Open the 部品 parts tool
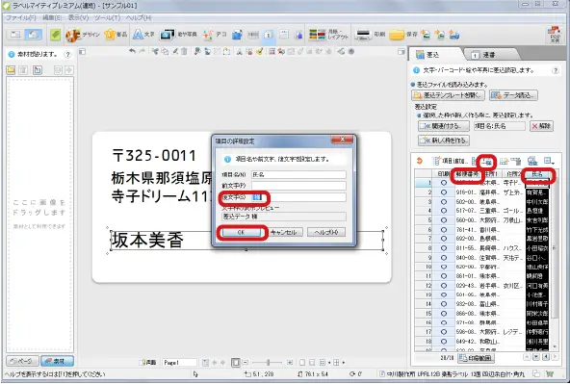Image resolution: width=570 pixels, height=384 pixels. click(116, 35)
